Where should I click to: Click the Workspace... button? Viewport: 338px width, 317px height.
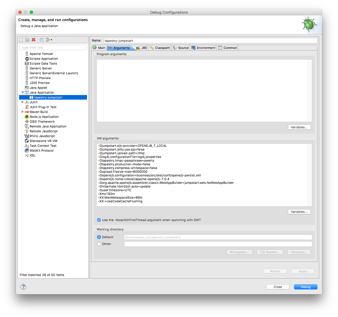pos(239,252)
